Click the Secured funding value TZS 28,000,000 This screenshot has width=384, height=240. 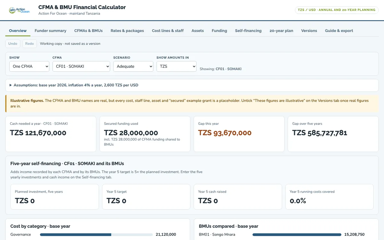131,133
